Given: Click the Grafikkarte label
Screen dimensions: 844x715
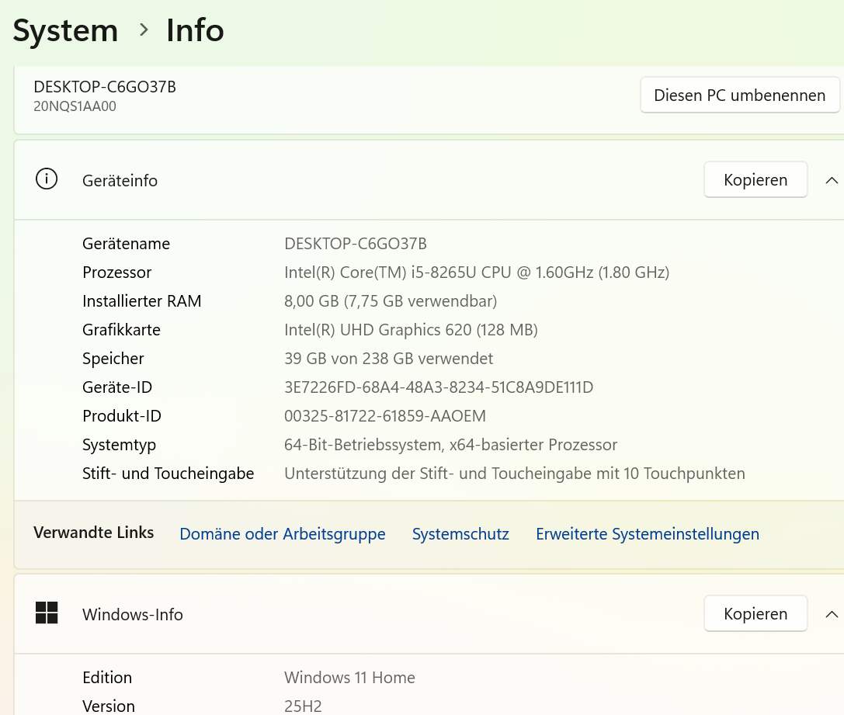Looking at the screenshot, I should [121, 330].
